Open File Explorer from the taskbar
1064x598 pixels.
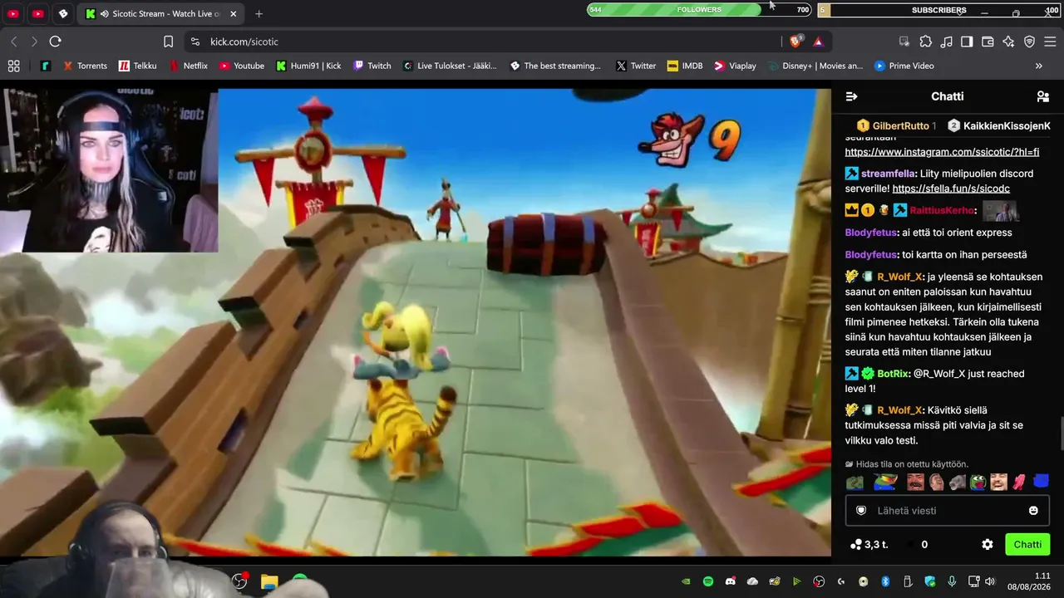click(x=269, y=581)
